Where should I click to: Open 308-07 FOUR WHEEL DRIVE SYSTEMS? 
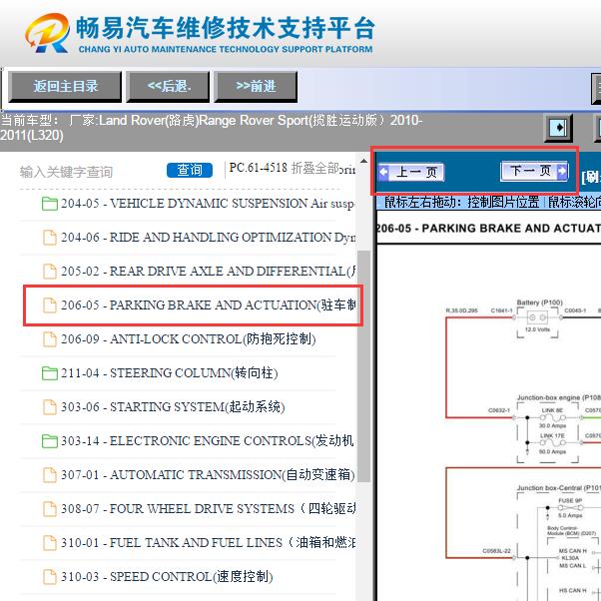click(x=208, y=508)
